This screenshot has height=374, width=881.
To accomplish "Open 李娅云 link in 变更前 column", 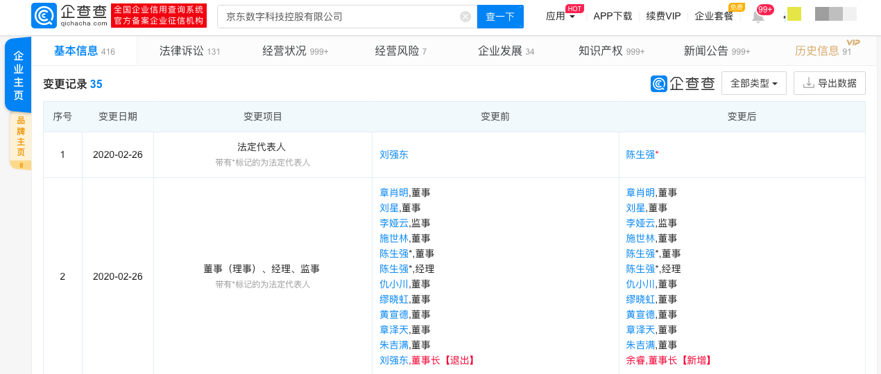I will point(394,223).
